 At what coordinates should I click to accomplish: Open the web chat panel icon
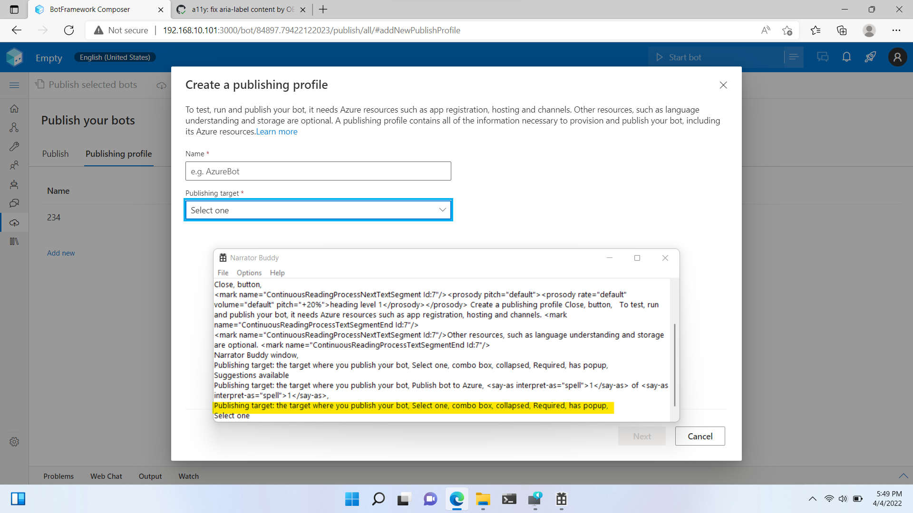822,57
